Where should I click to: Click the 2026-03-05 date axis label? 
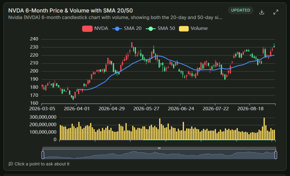coord(42,109)
